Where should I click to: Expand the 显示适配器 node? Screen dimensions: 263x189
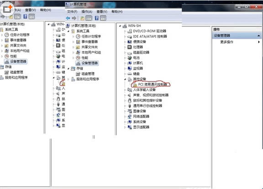point(125,127)
